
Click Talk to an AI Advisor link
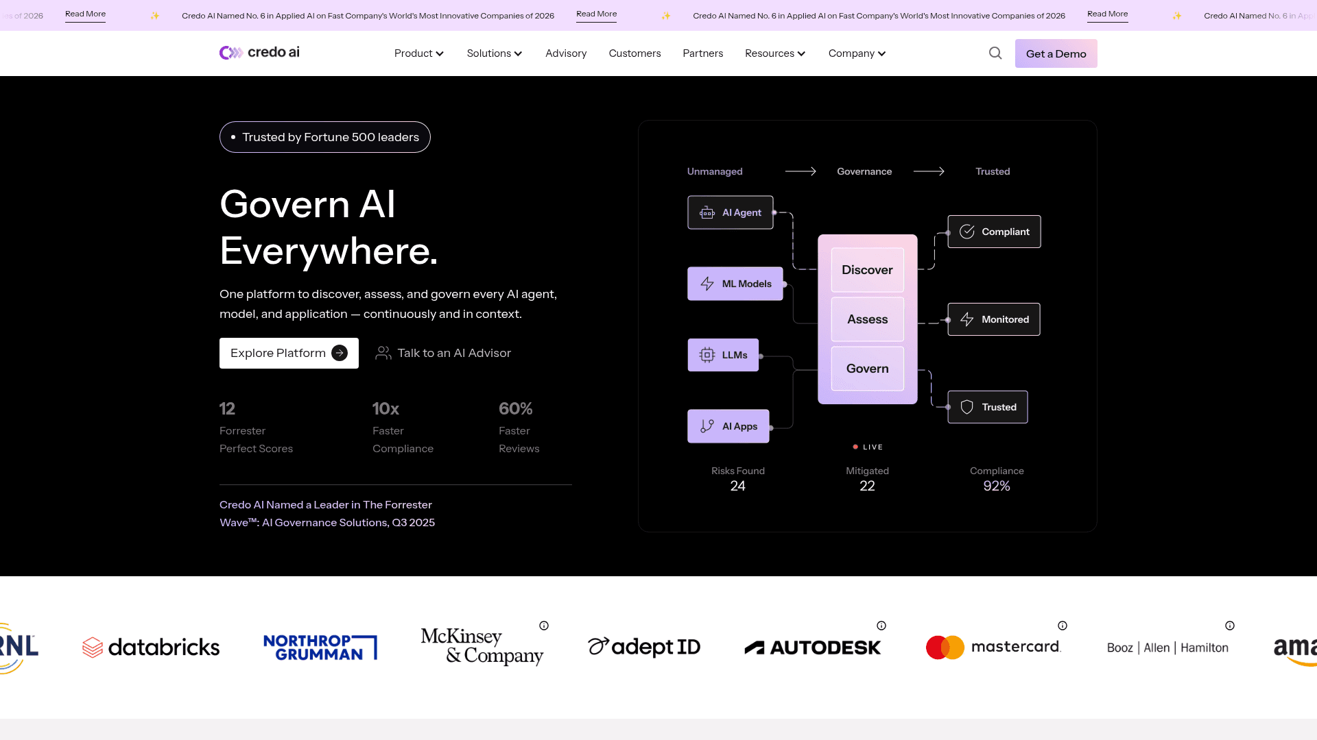(x=443, y=353)
